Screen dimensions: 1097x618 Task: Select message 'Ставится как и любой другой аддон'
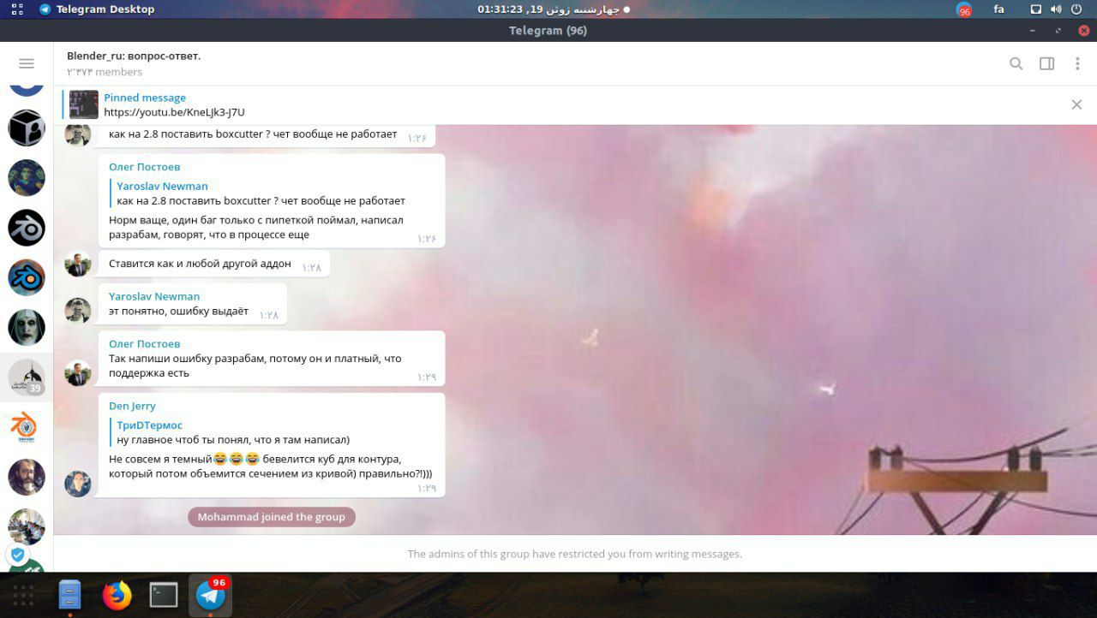[213, 264]
